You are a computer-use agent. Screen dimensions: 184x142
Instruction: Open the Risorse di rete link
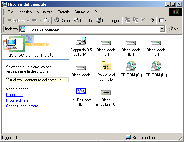pos(17,100)
